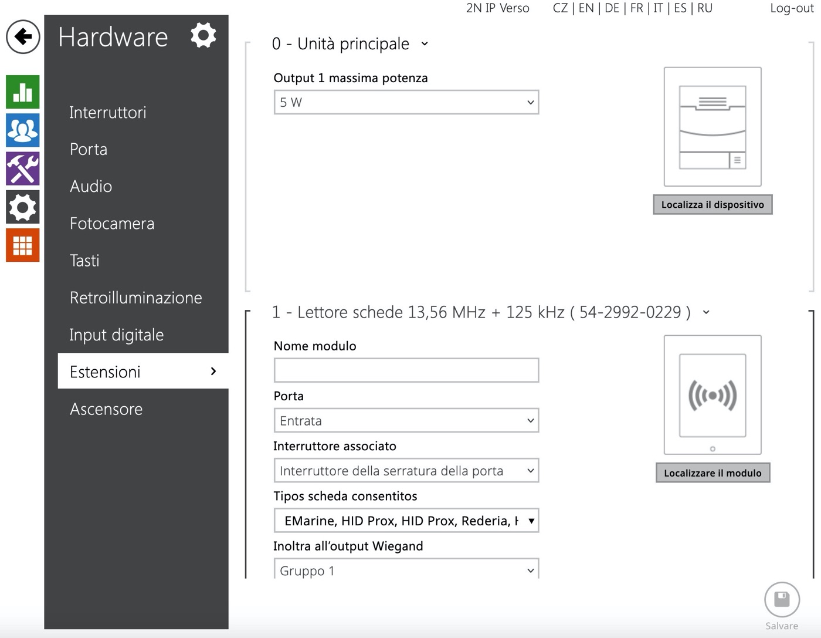Switch language to RU

(705, 8)
